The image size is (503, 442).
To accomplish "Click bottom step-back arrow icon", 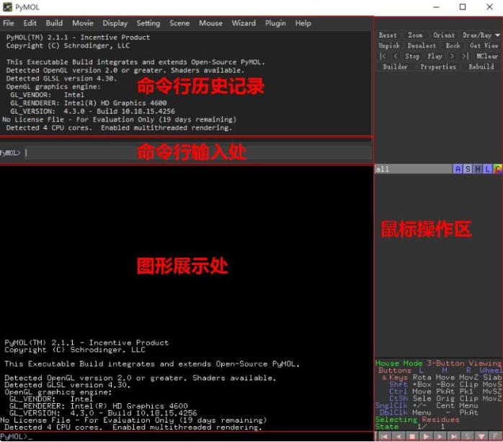I will 399,436.
